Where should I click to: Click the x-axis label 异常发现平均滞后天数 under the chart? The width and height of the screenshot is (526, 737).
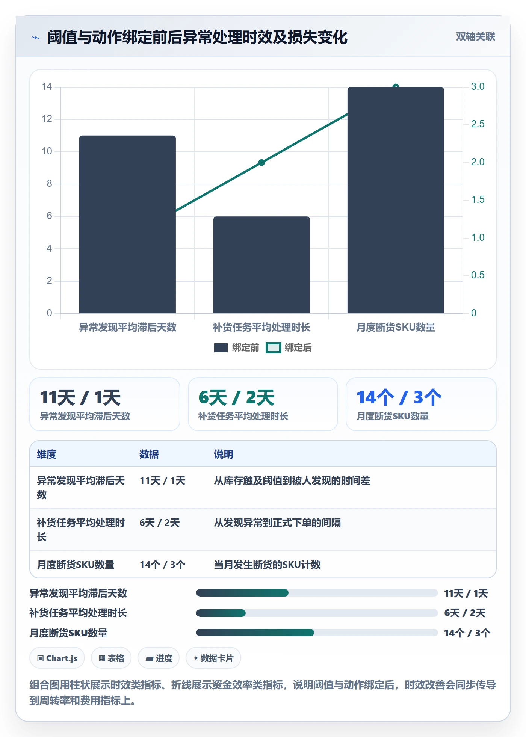click(127, 328)
